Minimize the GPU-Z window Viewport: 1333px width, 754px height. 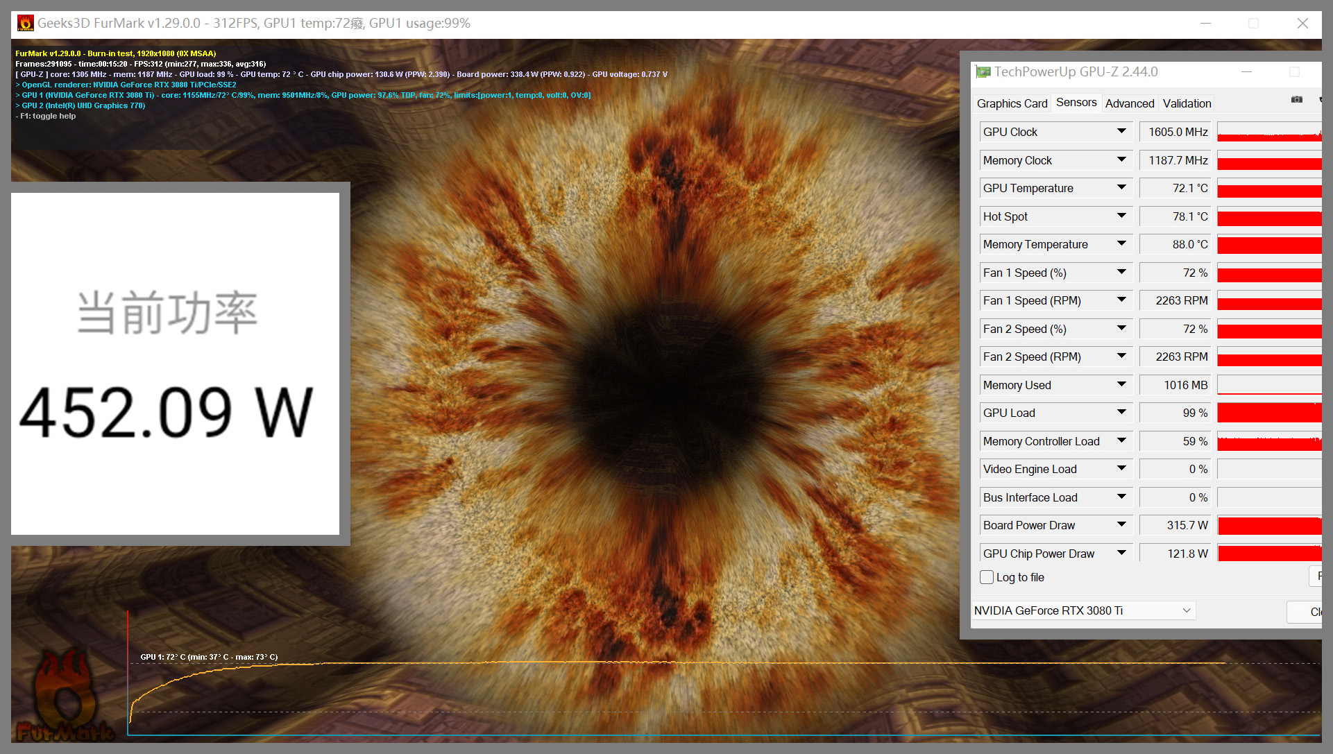point(1246,72)
